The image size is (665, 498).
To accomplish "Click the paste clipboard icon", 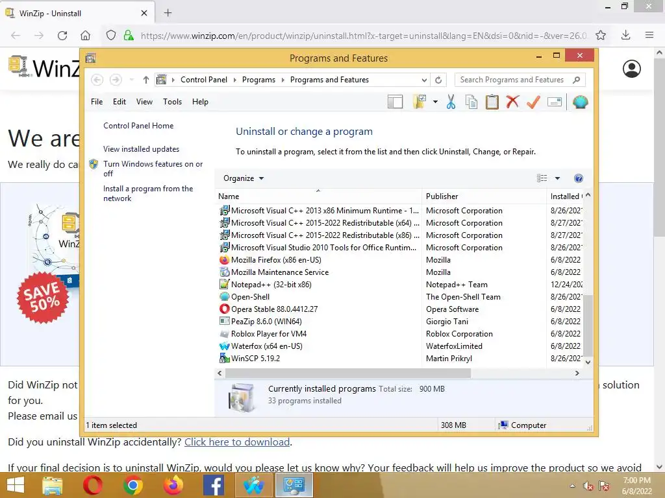I will pos(492,102).
